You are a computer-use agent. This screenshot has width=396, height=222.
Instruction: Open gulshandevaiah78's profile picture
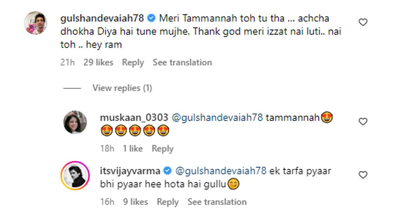(36, 23)
